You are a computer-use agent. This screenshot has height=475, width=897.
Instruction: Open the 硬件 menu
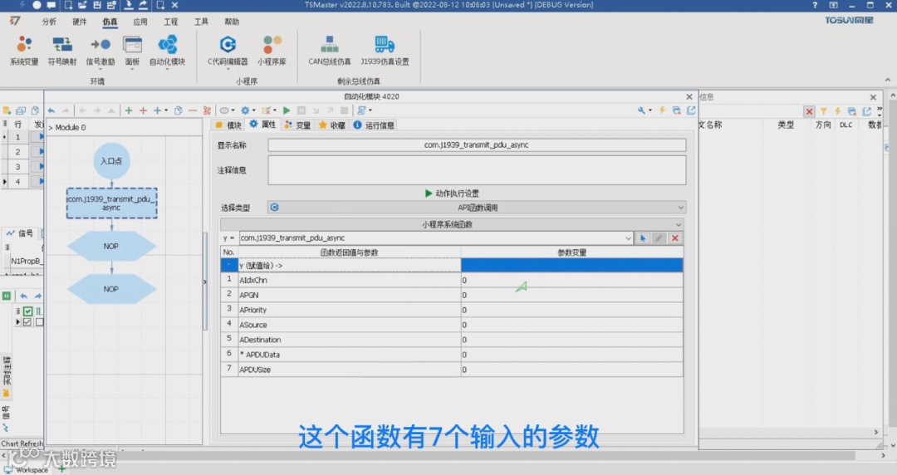[80, 22]
